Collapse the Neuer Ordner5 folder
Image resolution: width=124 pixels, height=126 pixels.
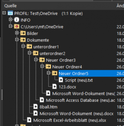pos(48,73)
